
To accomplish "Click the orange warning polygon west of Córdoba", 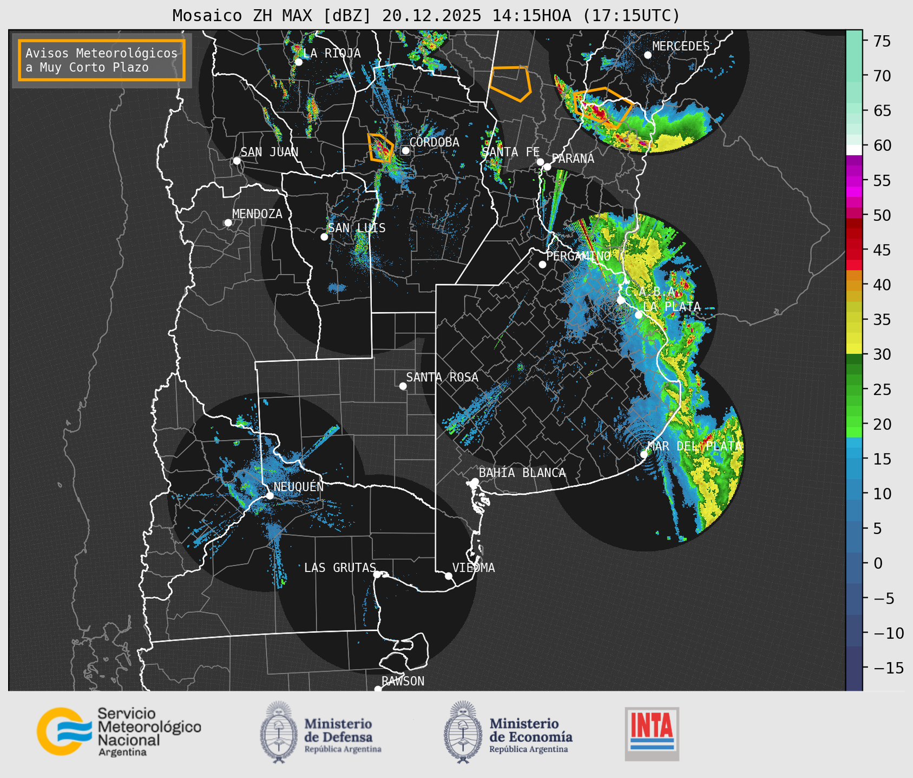I will 380,148.
